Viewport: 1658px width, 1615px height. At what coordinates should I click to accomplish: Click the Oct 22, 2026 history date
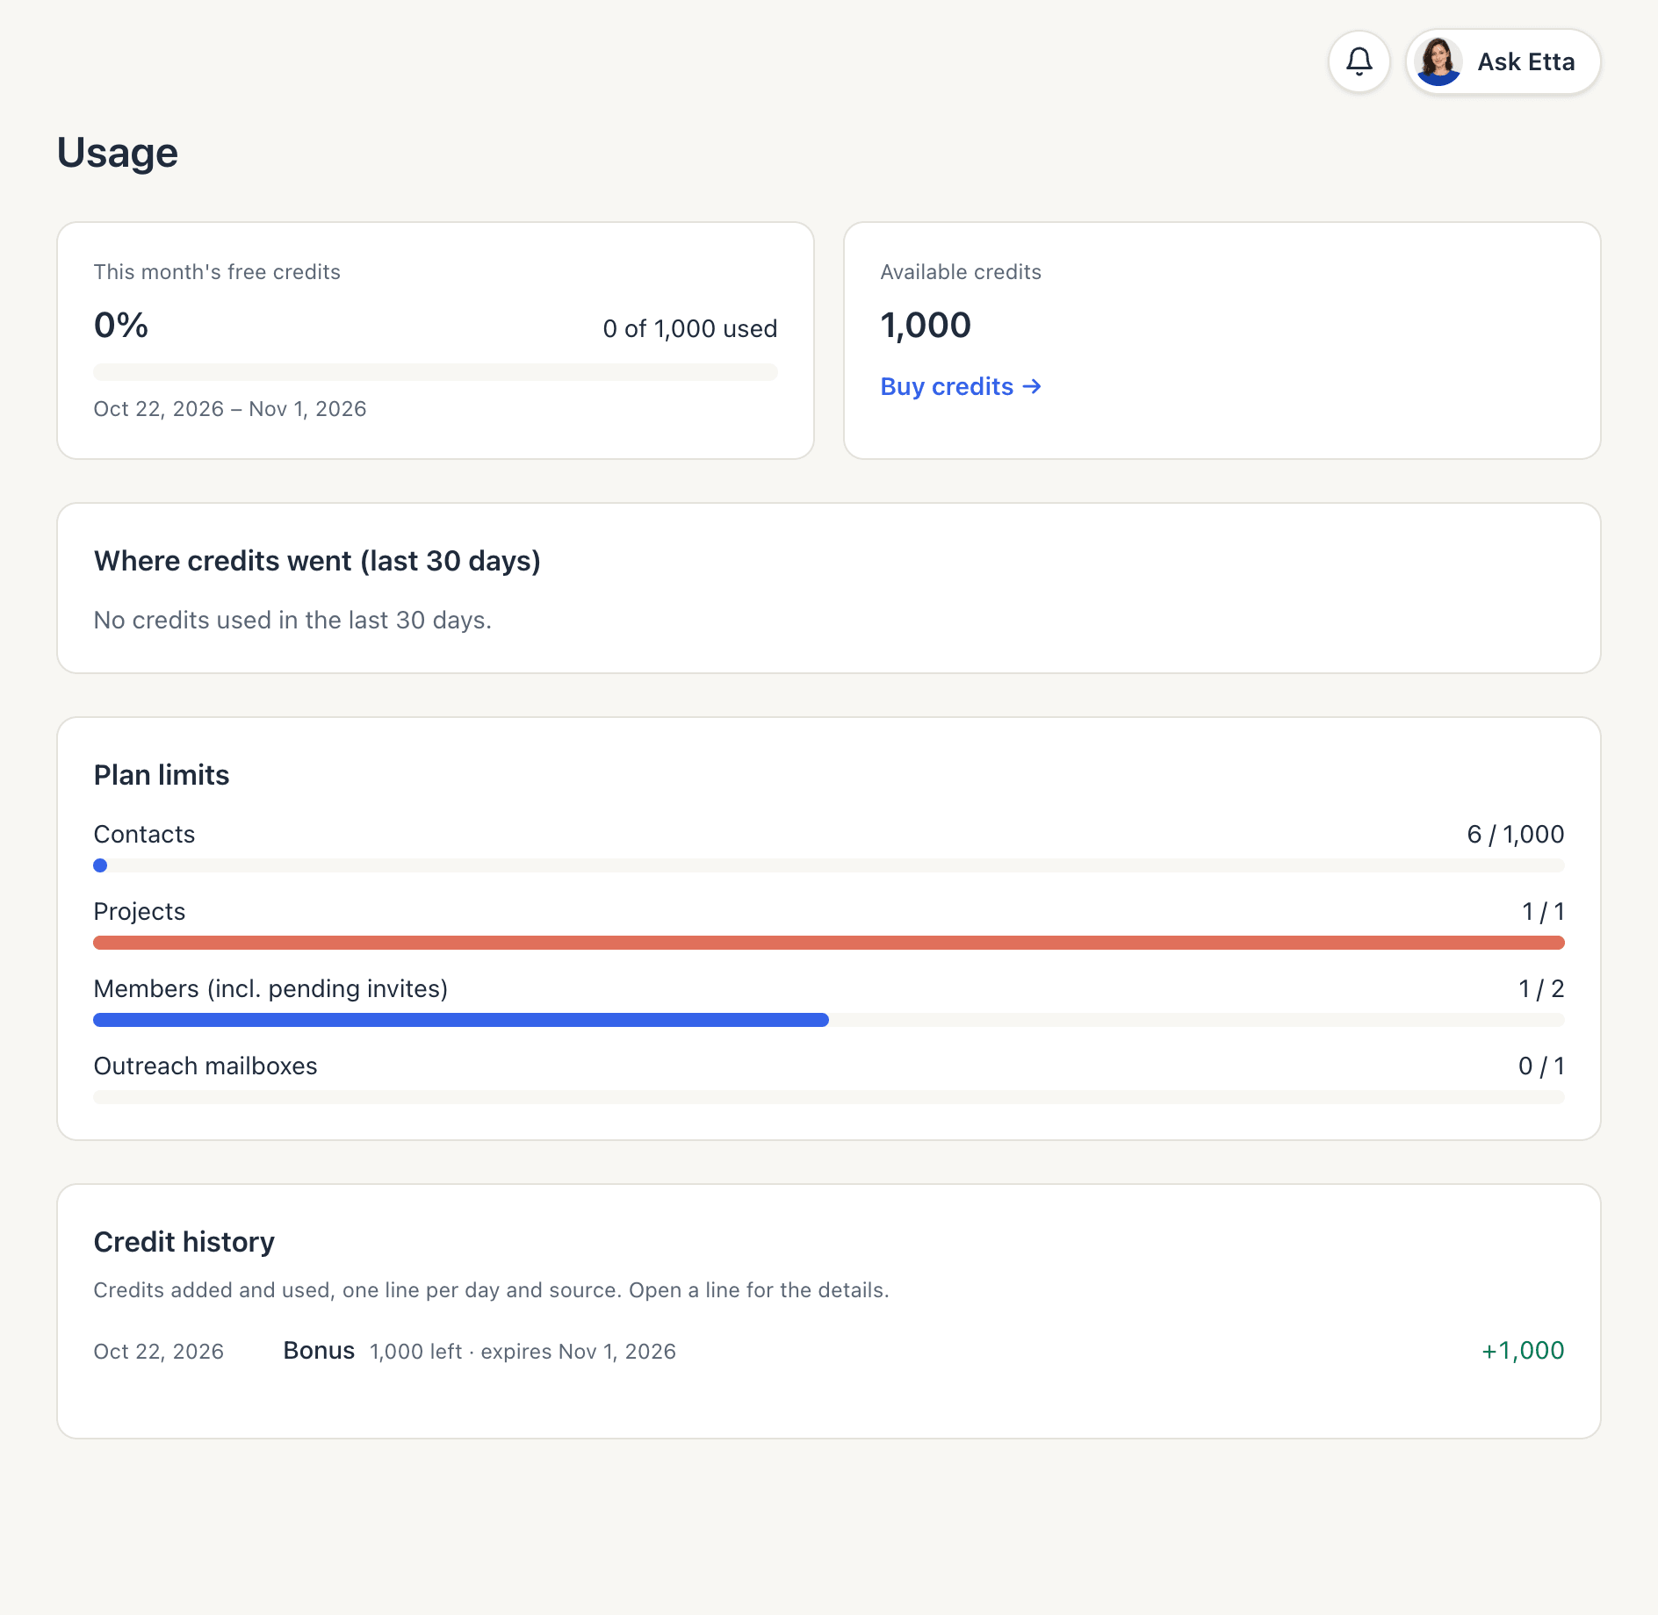[159, 1352]
